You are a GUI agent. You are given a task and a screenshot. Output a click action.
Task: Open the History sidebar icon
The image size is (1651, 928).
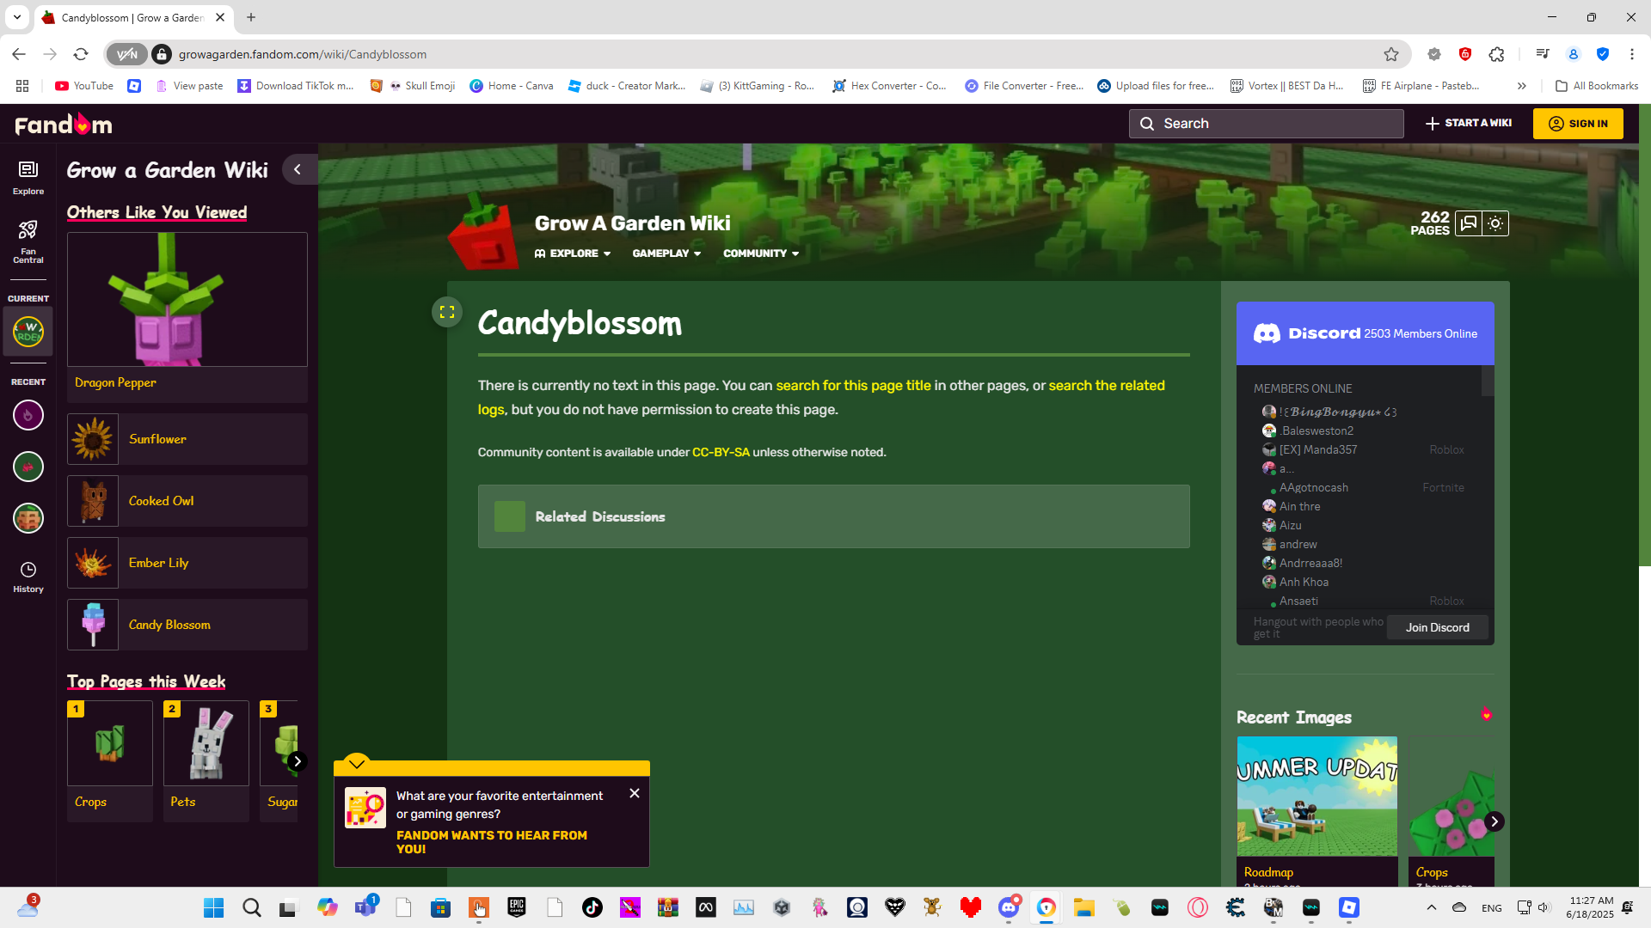[28, 577]
